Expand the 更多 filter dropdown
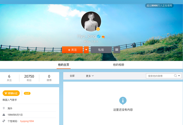The image size is (183, 125). [90, 76]
